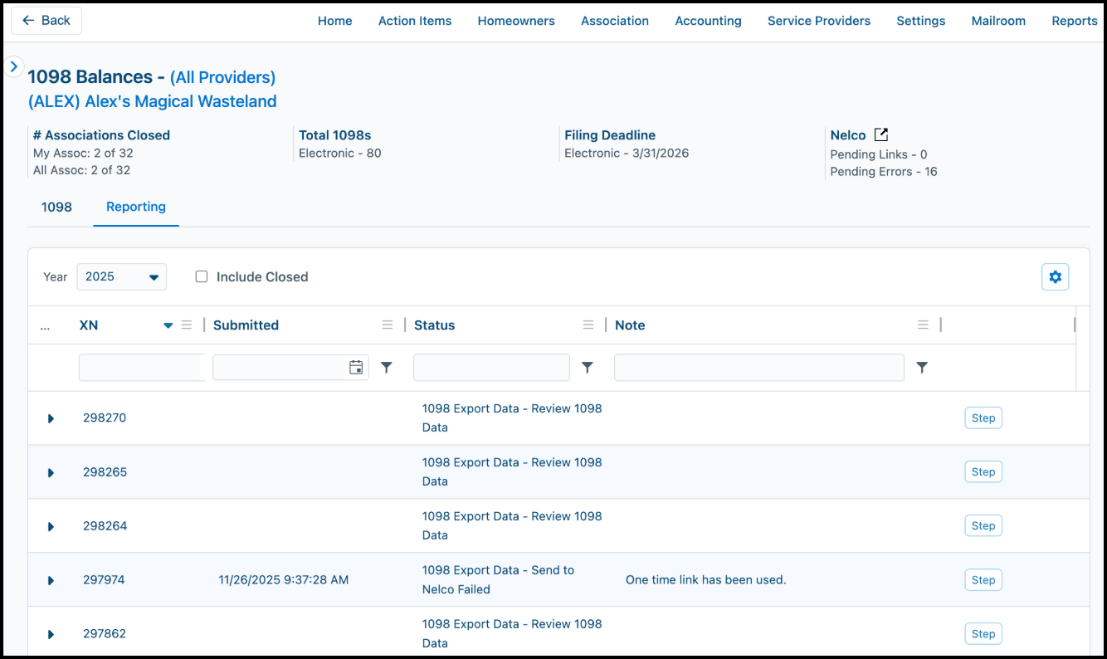
Task: Click Step button for row 298270
Action: point(983,417)
